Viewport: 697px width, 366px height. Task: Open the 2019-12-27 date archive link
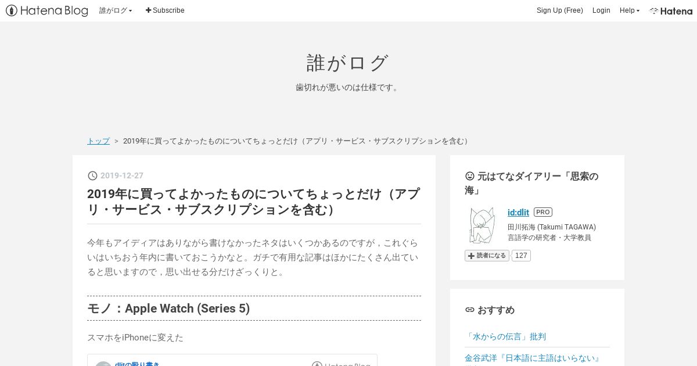122,175
